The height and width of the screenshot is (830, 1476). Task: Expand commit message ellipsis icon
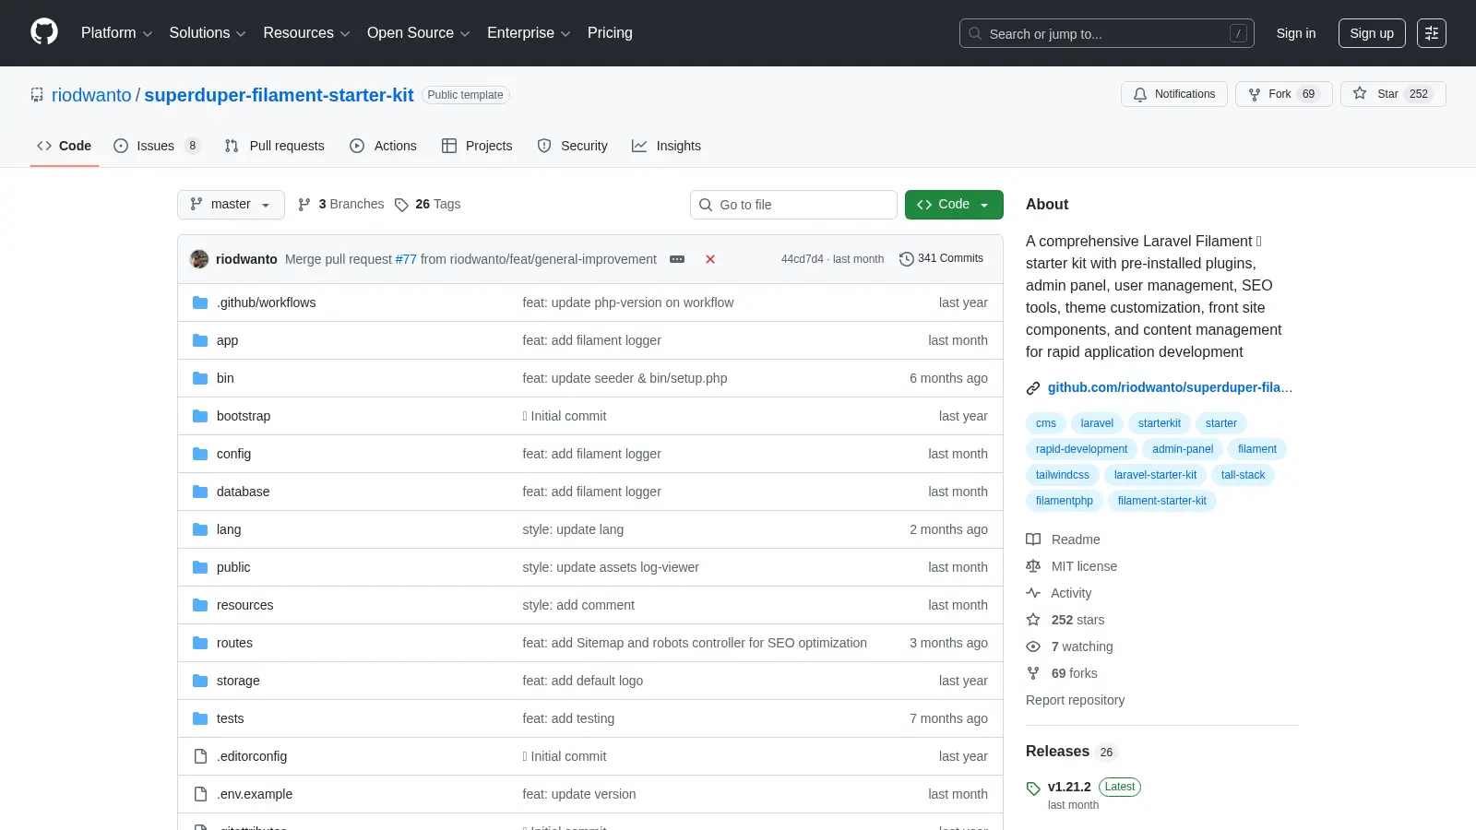tap(677, 259)
